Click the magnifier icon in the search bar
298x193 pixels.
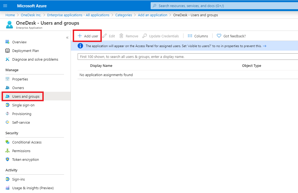155,6
